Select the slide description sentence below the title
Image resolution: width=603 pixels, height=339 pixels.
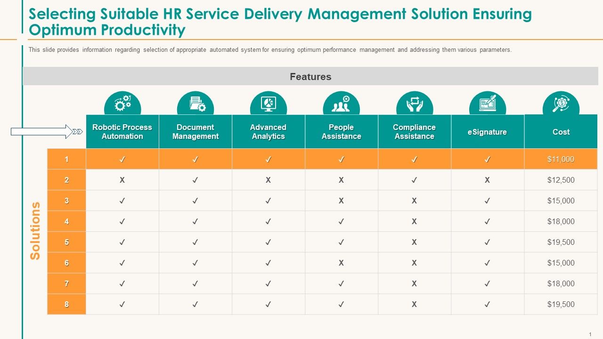(x=270, y=50)
